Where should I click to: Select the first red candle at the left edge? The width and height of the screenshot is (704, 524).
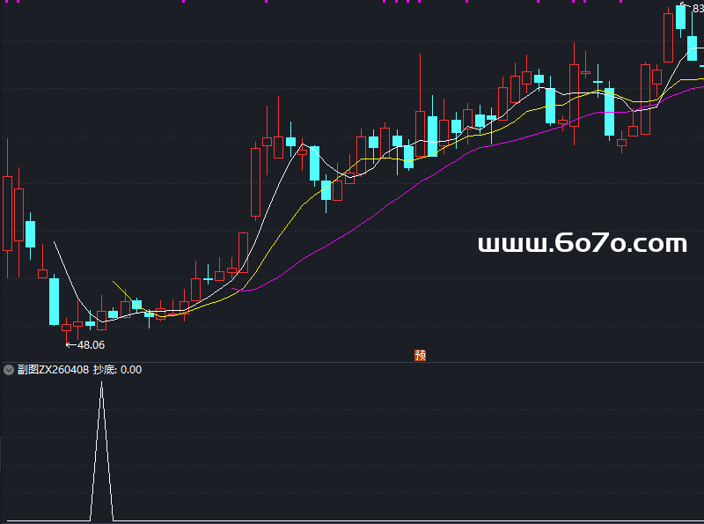(x=8, y=211)
